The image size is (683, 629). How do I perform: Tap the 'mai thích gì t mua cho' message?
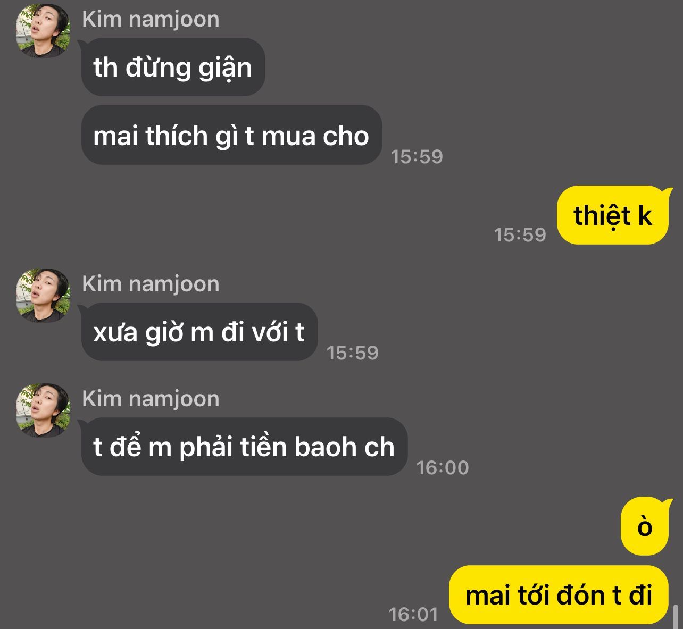point(231,135)
